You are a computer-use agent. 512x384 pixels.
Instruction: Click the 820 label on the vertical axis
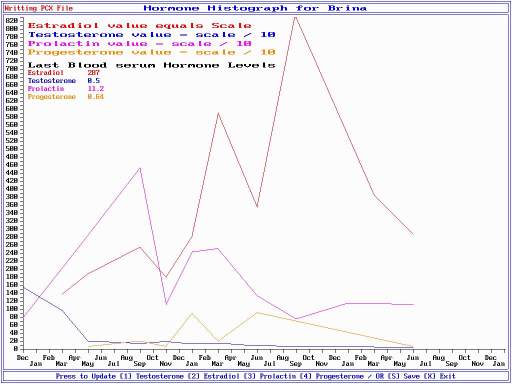[11, 20]
